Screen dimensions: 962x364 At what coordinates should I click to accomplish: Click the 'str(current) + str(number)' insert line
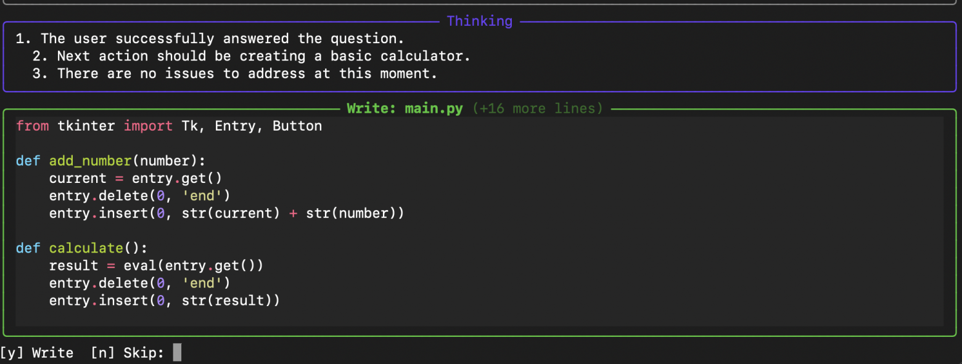(x=226, y=213)
